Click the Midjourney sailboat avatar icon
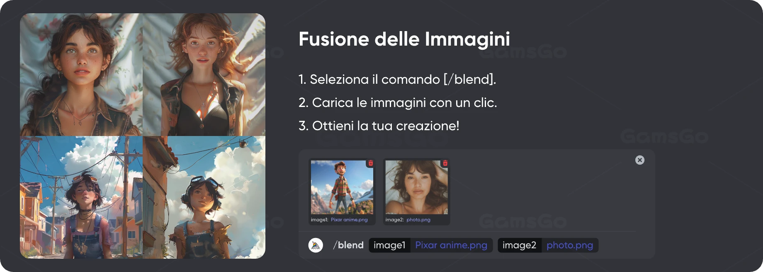 [x=316, y=245]
